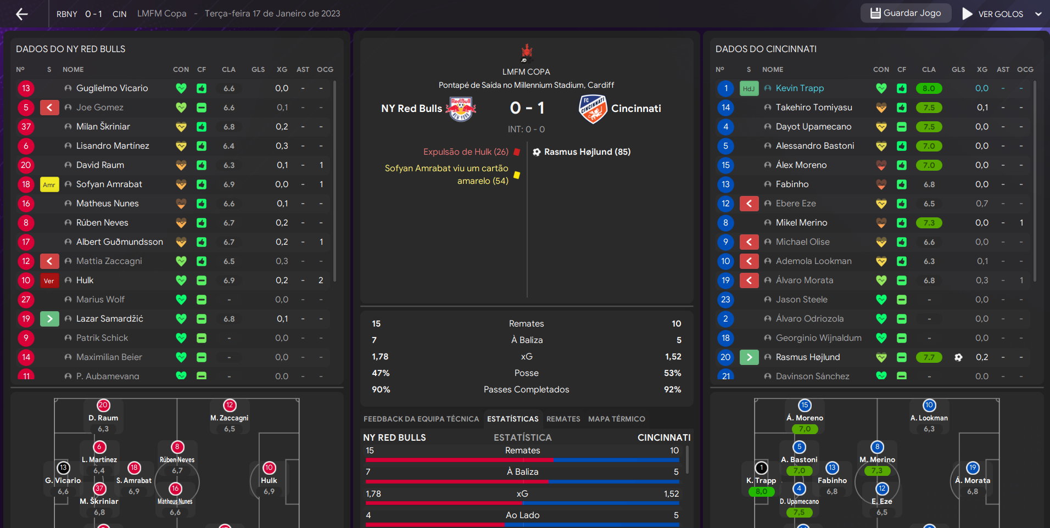The height and width of the screenshot is (528, 1050).
Task: Click the NY Red Bulls player list scrollbar
Action: [334, 181]
